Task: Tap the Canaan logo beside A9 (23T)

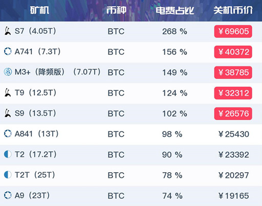Action: click(8, 195)
